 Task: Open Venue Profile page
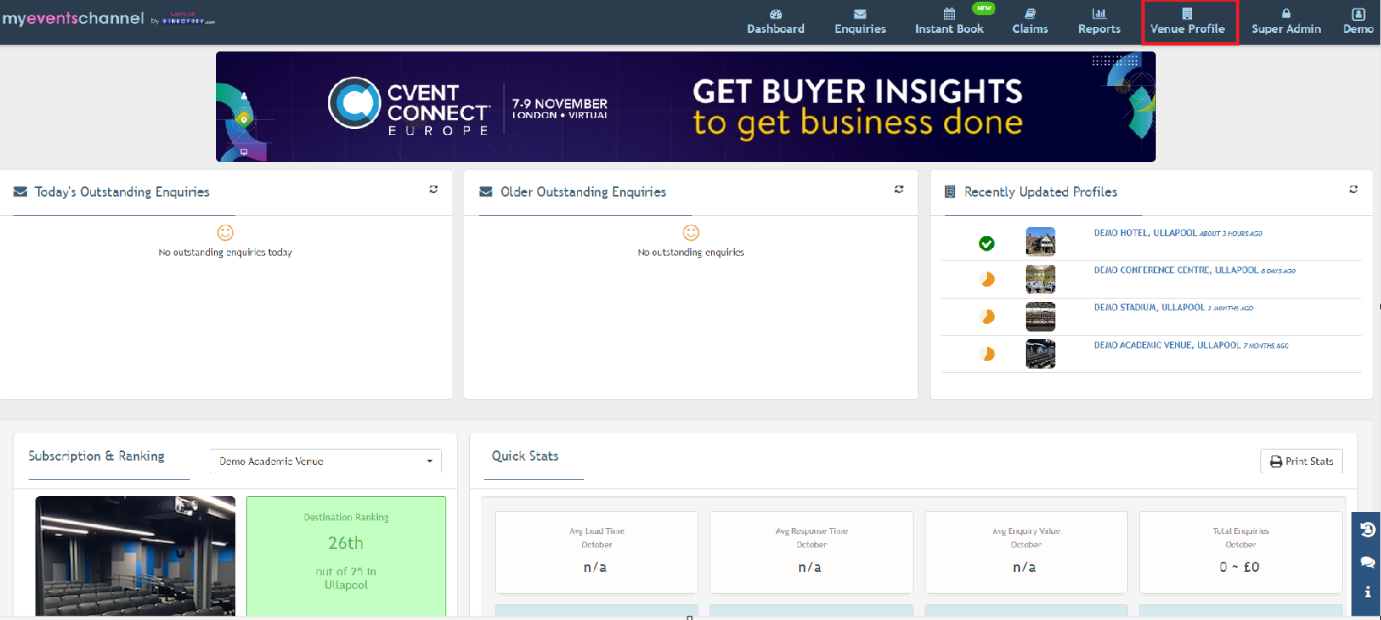tap(1187, 22)
